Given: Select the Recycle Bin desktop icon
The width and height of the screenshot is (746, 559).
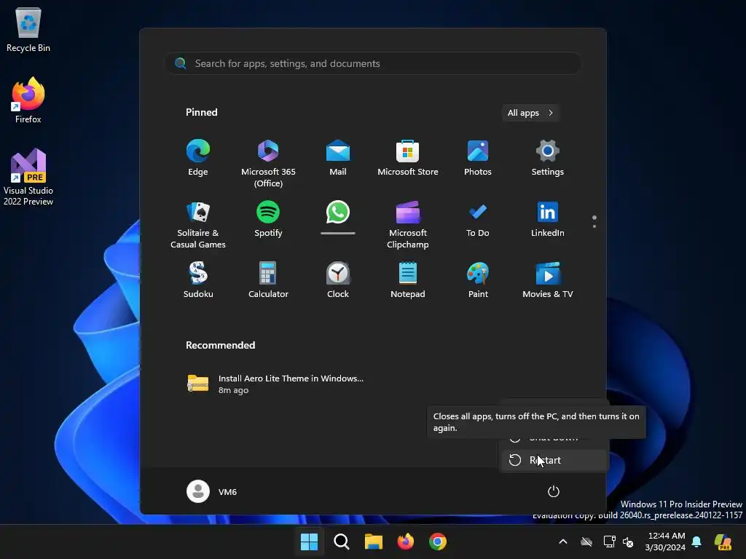Looking at the screenshot, I should tap(28, 29).
